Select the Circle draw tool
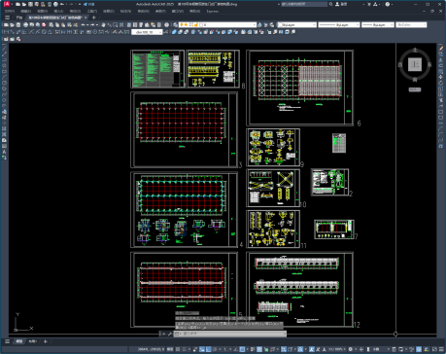This screenshot has width=446, height=354. pyautogui.click(x=4, y=83)
